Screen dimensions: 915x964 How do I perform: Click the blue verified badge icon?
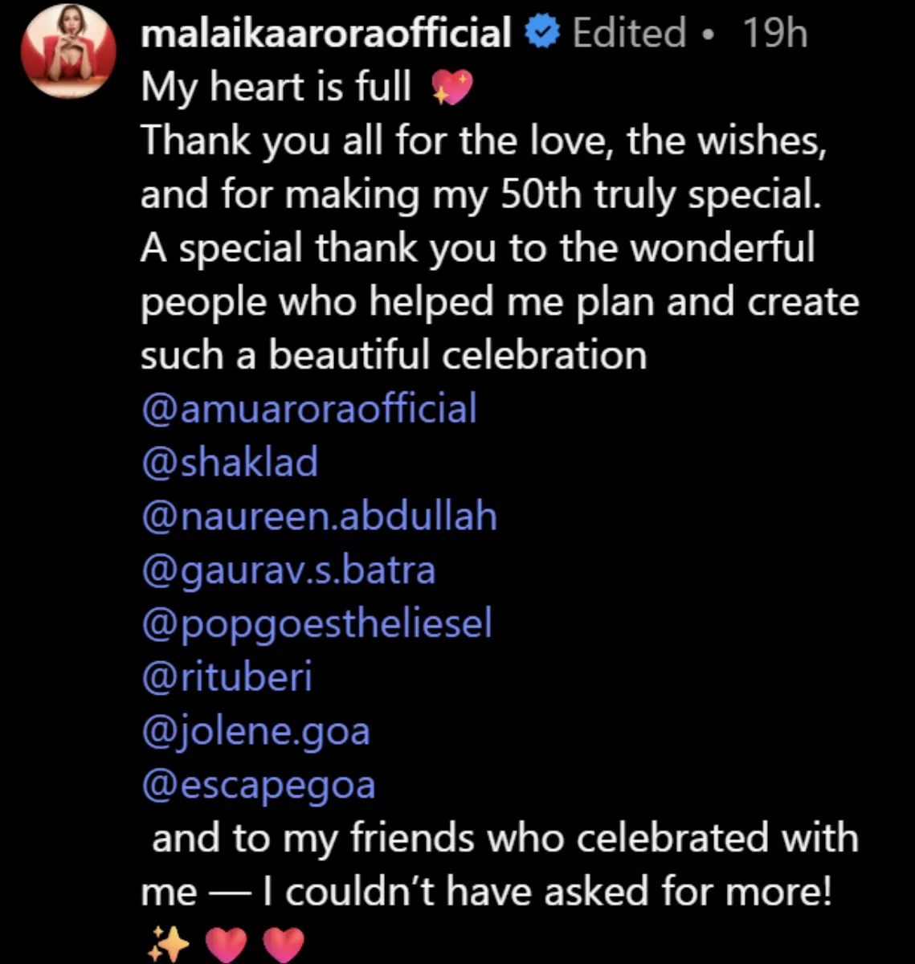542,34
